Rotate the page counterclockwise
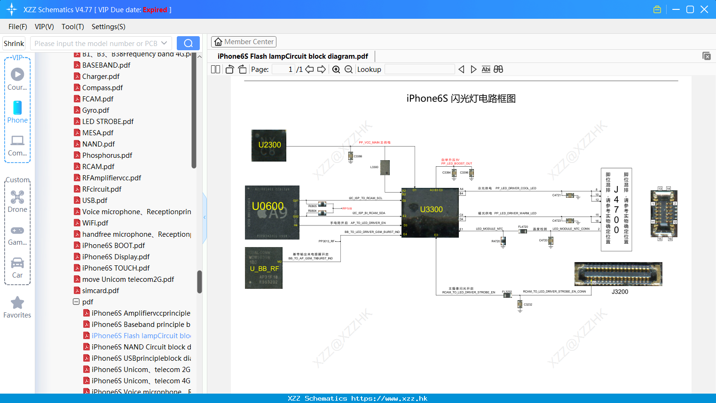The height and width of the screenshot is (403, 716). point(230,70)
